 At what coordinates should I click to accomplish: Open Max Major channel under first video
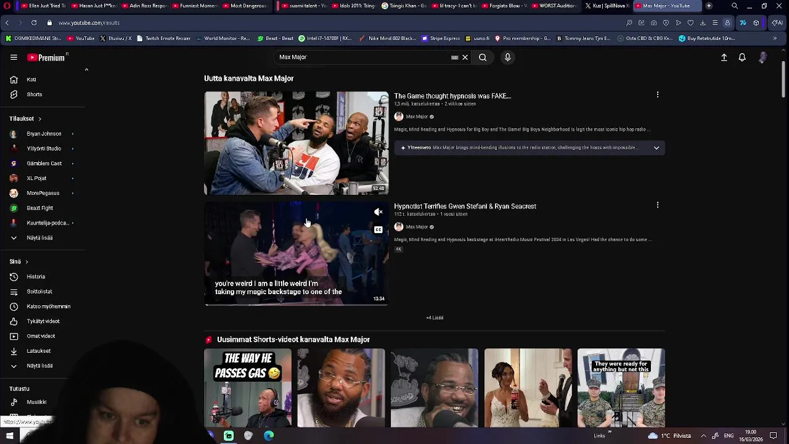[417, 117]
